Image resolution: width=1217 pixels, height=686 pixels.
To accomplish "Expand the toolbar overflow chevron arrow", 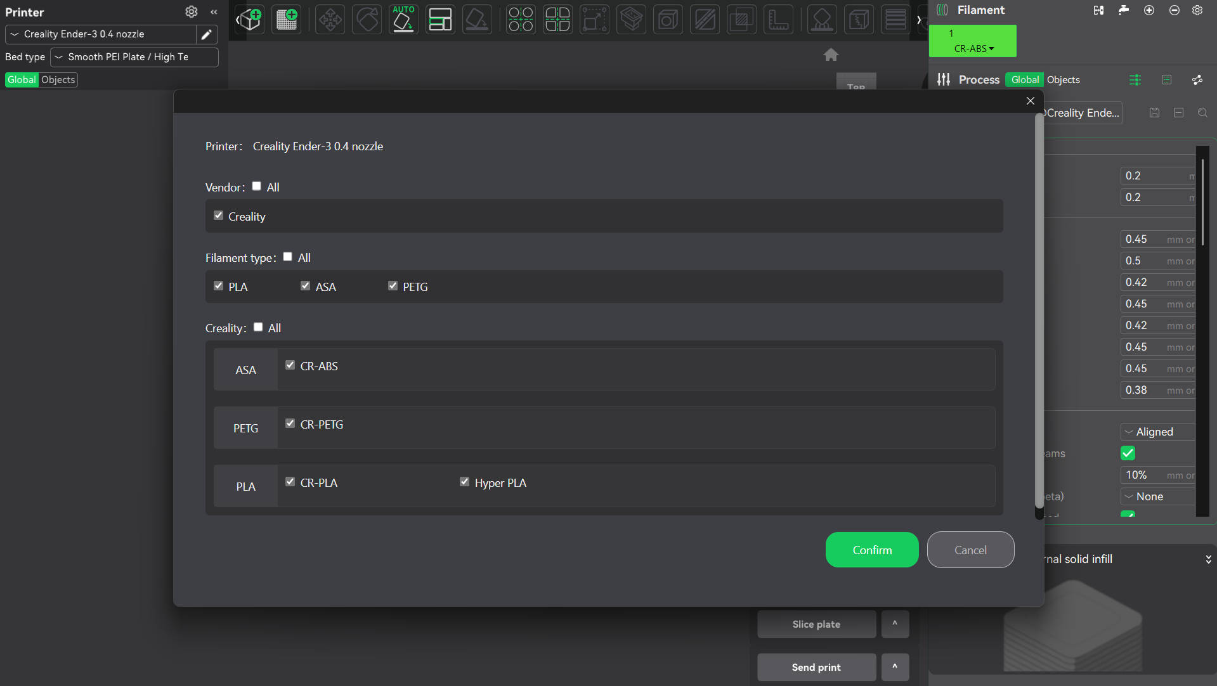I will 919,20.
